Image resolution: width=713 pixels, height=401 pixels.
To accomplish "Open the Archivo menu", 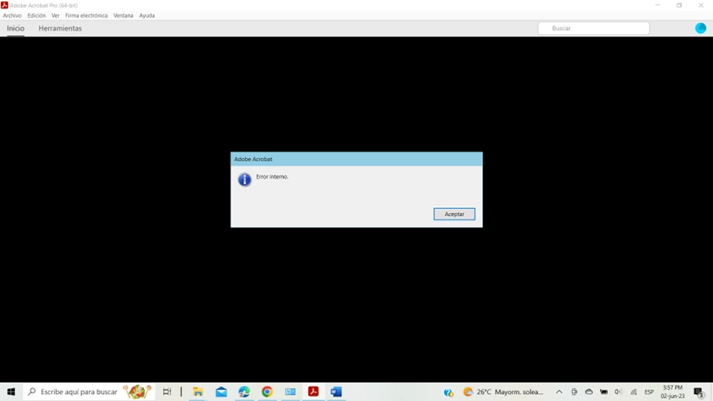I will click(12, 15).
